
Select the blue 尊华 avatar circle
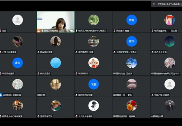[131, 41]
